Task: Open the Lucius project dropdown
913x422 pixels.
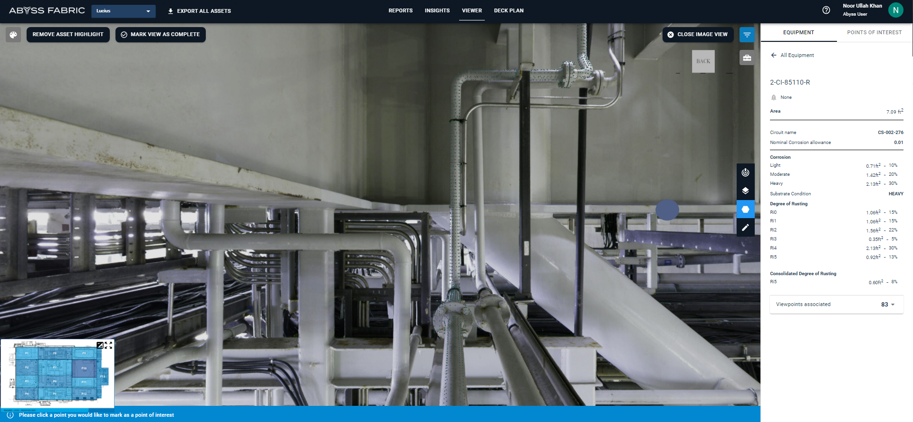Action: tap(123, 11)
